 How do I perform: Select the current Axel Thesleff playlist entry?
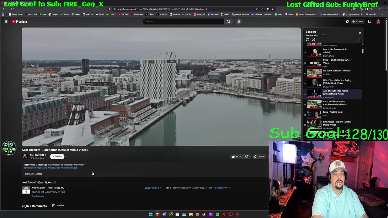(333, 94)
